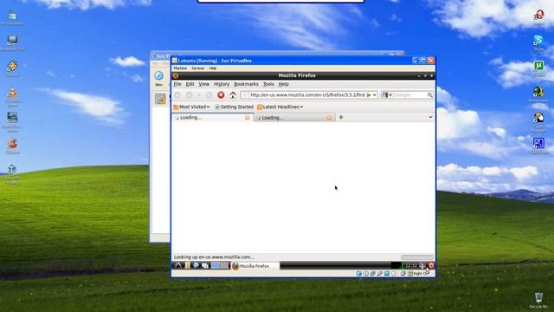Open the CCleaner desktop icon

(12, 146)
